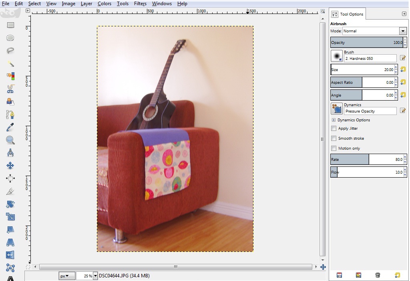
Task: Toggle Quick Mask at canvas corner
Action: [x=28, y=267]
